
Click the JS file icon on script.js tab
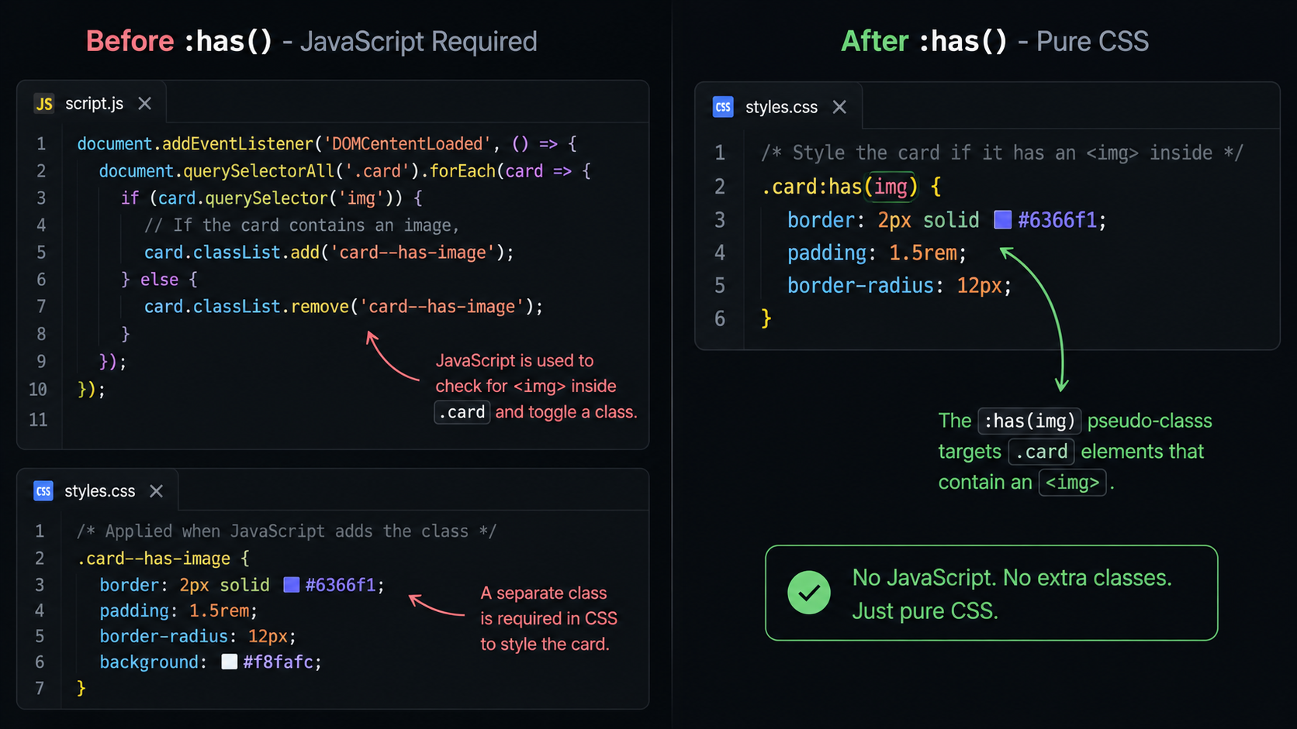pyautogui.click(x=44, y=104)
